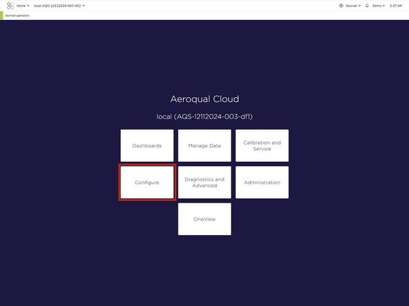Click the Normal operation status text
The height and width of the screenshot is (306, 409).
pyautogui.click(x=17, y=16)
